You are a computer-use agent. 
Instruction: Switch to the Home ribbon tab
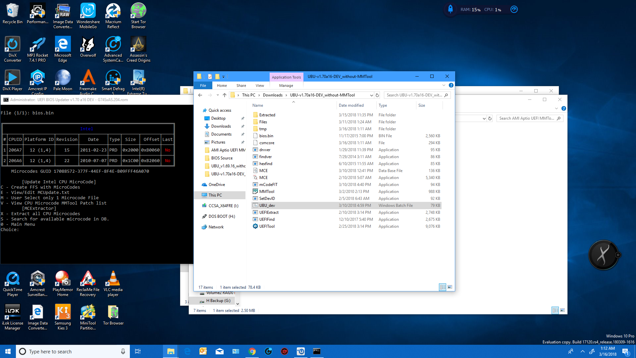click(222, 86)
